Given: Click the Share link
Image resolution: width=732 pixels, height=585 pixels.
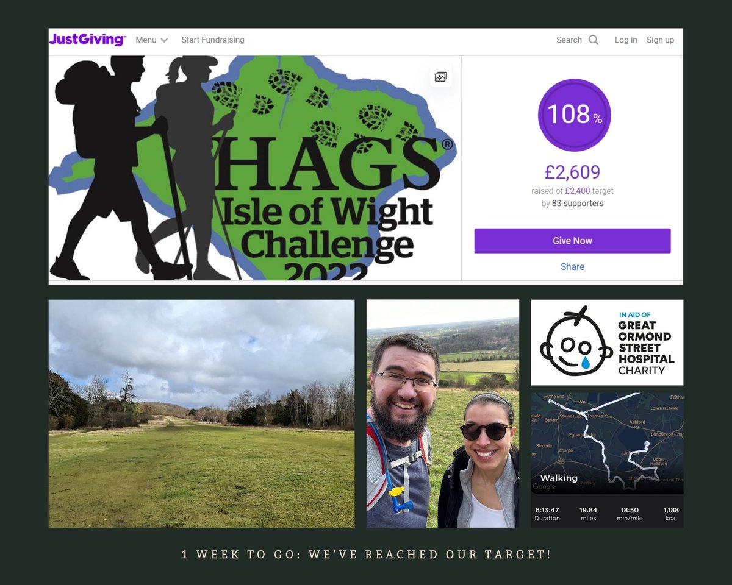Looking at the screenshot, I should pyautogui.click(x=572, y=266).
